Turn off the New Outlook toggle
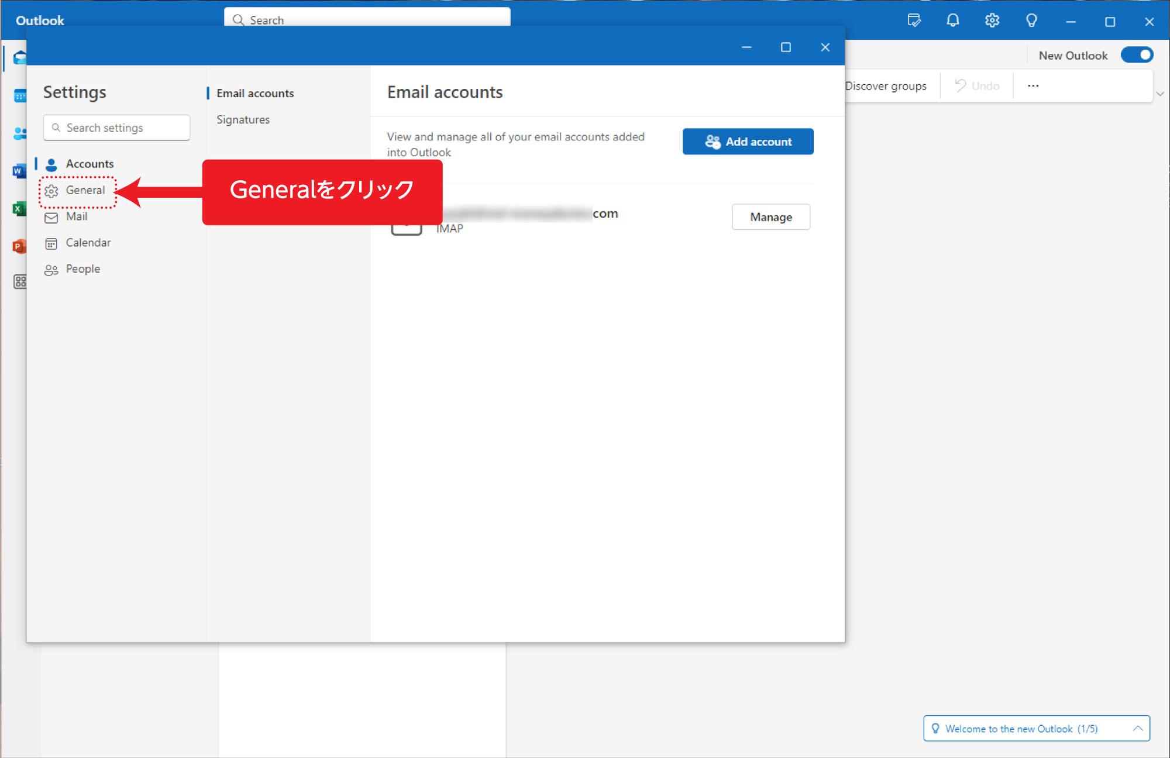This screenshot has height=758, width=1170. click(1137, 54)
